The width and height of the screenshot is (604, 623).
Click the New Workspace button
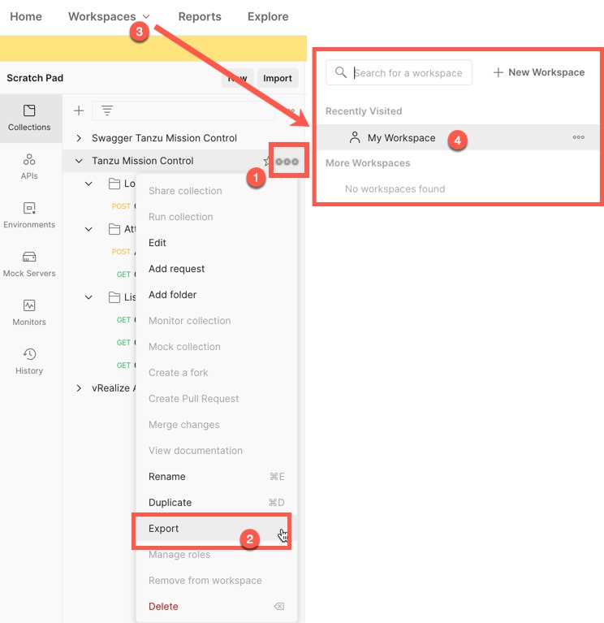click(x=538, y=72)
